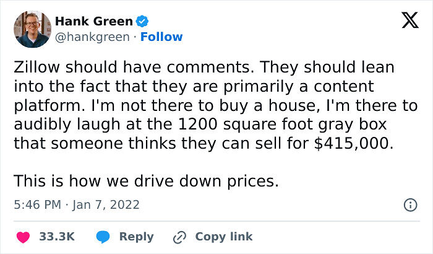
Task: Click the chain link icon
Action: click(x=180, y=237)
